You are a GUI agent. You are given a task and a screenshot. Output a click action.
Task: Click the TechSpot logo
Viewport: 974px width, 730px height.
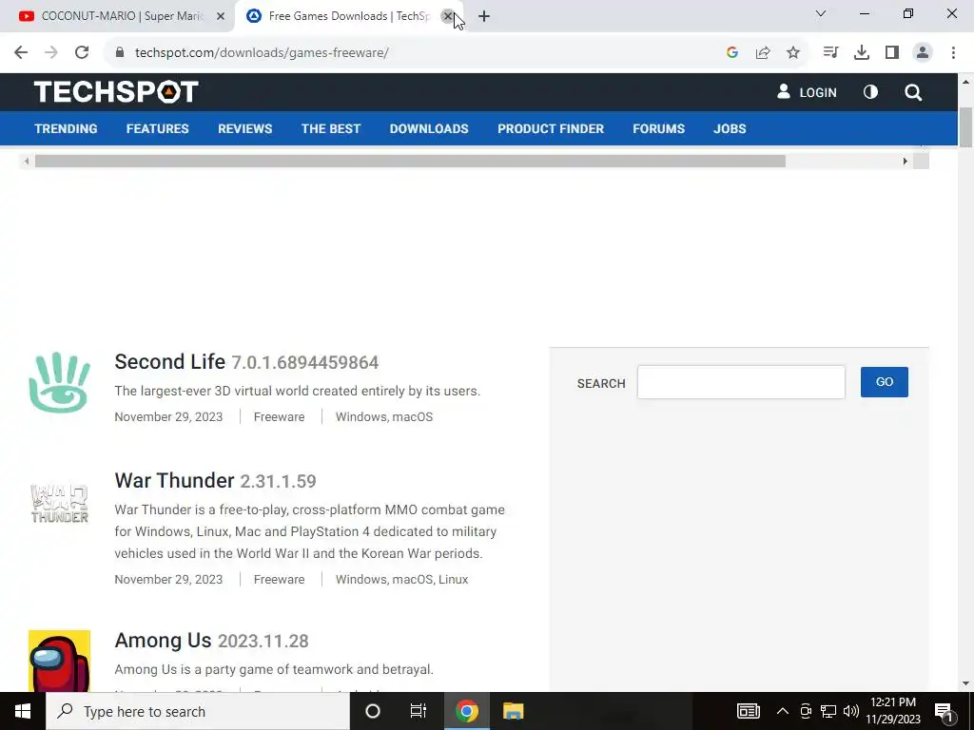click(116, 92)
